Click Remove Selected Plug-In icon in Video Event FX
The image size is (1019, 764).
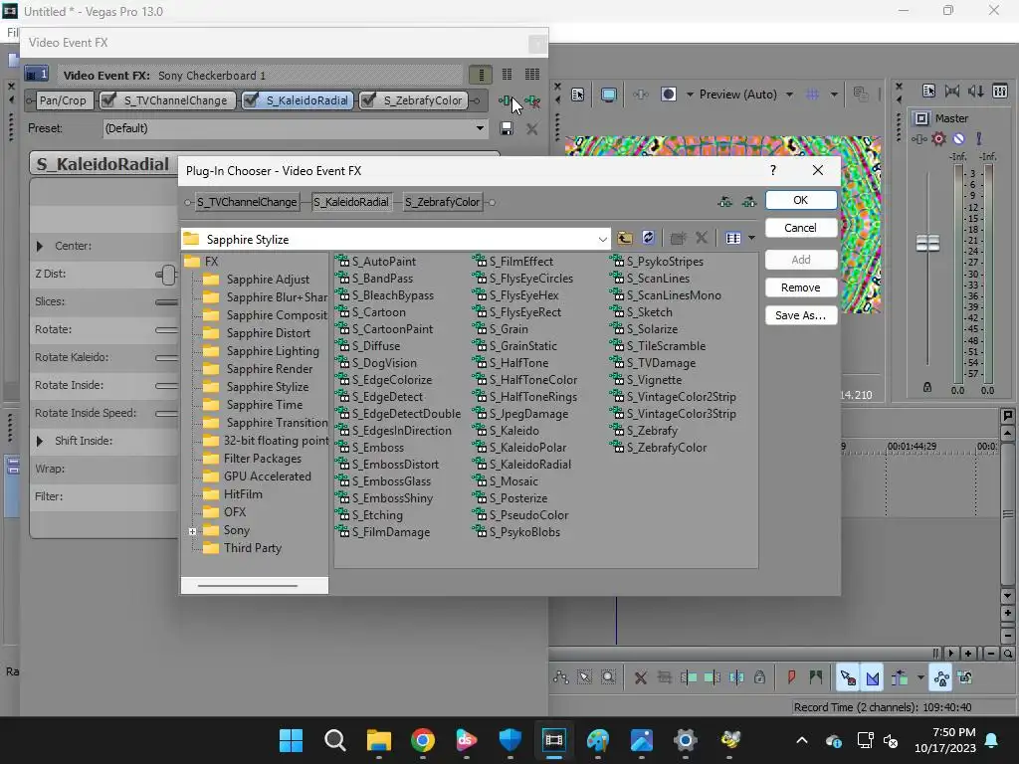(532, 100)
